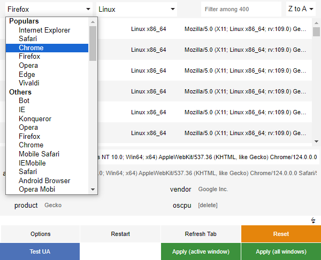Choose the highlighted Chrome option
321x260 pixels.
[47, 48]
